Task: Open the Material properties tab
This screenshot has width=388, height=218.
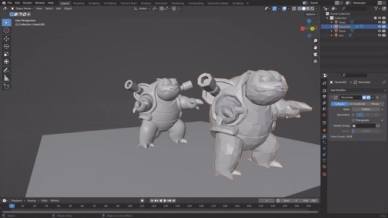Action: click(x=324, y=167)
